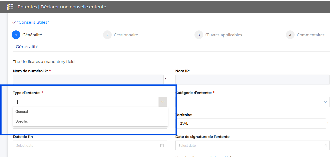Click inside Type d'entente search box

(86, 102)
